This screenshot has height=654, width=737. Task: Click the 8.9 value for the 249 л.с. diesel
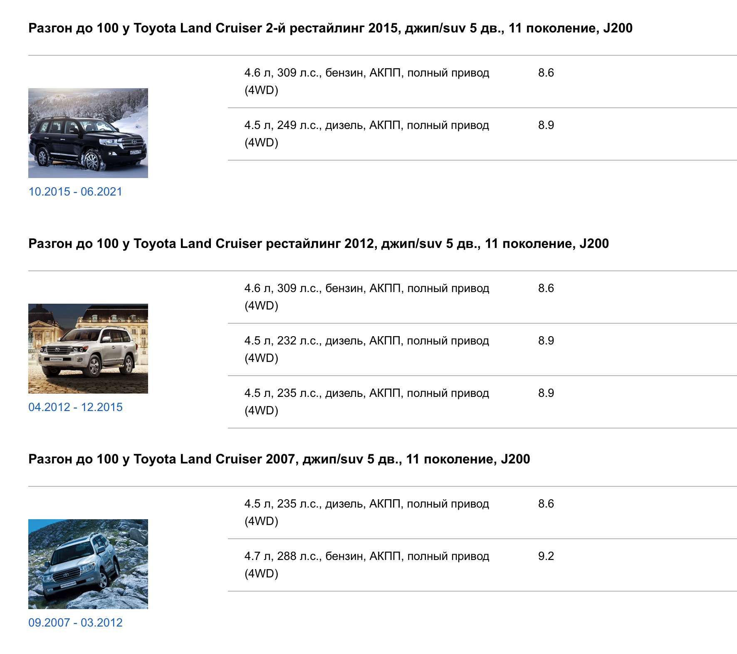[546, 125]
